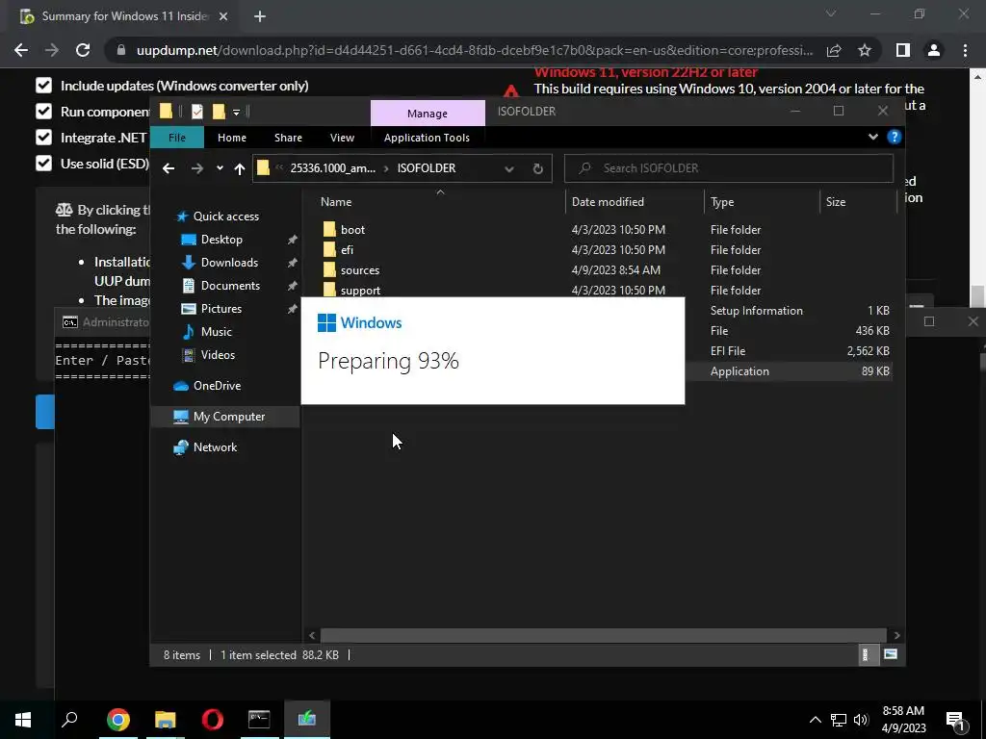Open Customize Quick Access Toolbar dropdown
The height and width of the screenshot is (739, 986).
(237, 112)
